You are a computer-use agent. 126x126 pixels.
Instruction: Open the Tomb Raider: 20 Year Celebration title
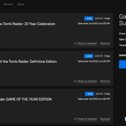click(x=28, y=24)
